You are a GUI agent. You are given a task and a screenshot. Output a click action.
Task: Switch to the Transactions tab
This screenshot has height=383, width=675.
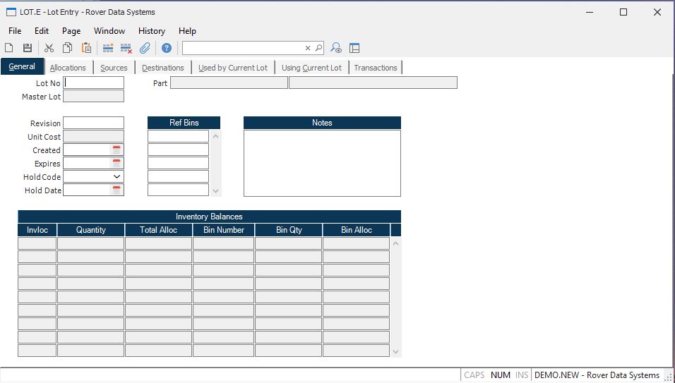pyautogui.click(x=375, y=68)
